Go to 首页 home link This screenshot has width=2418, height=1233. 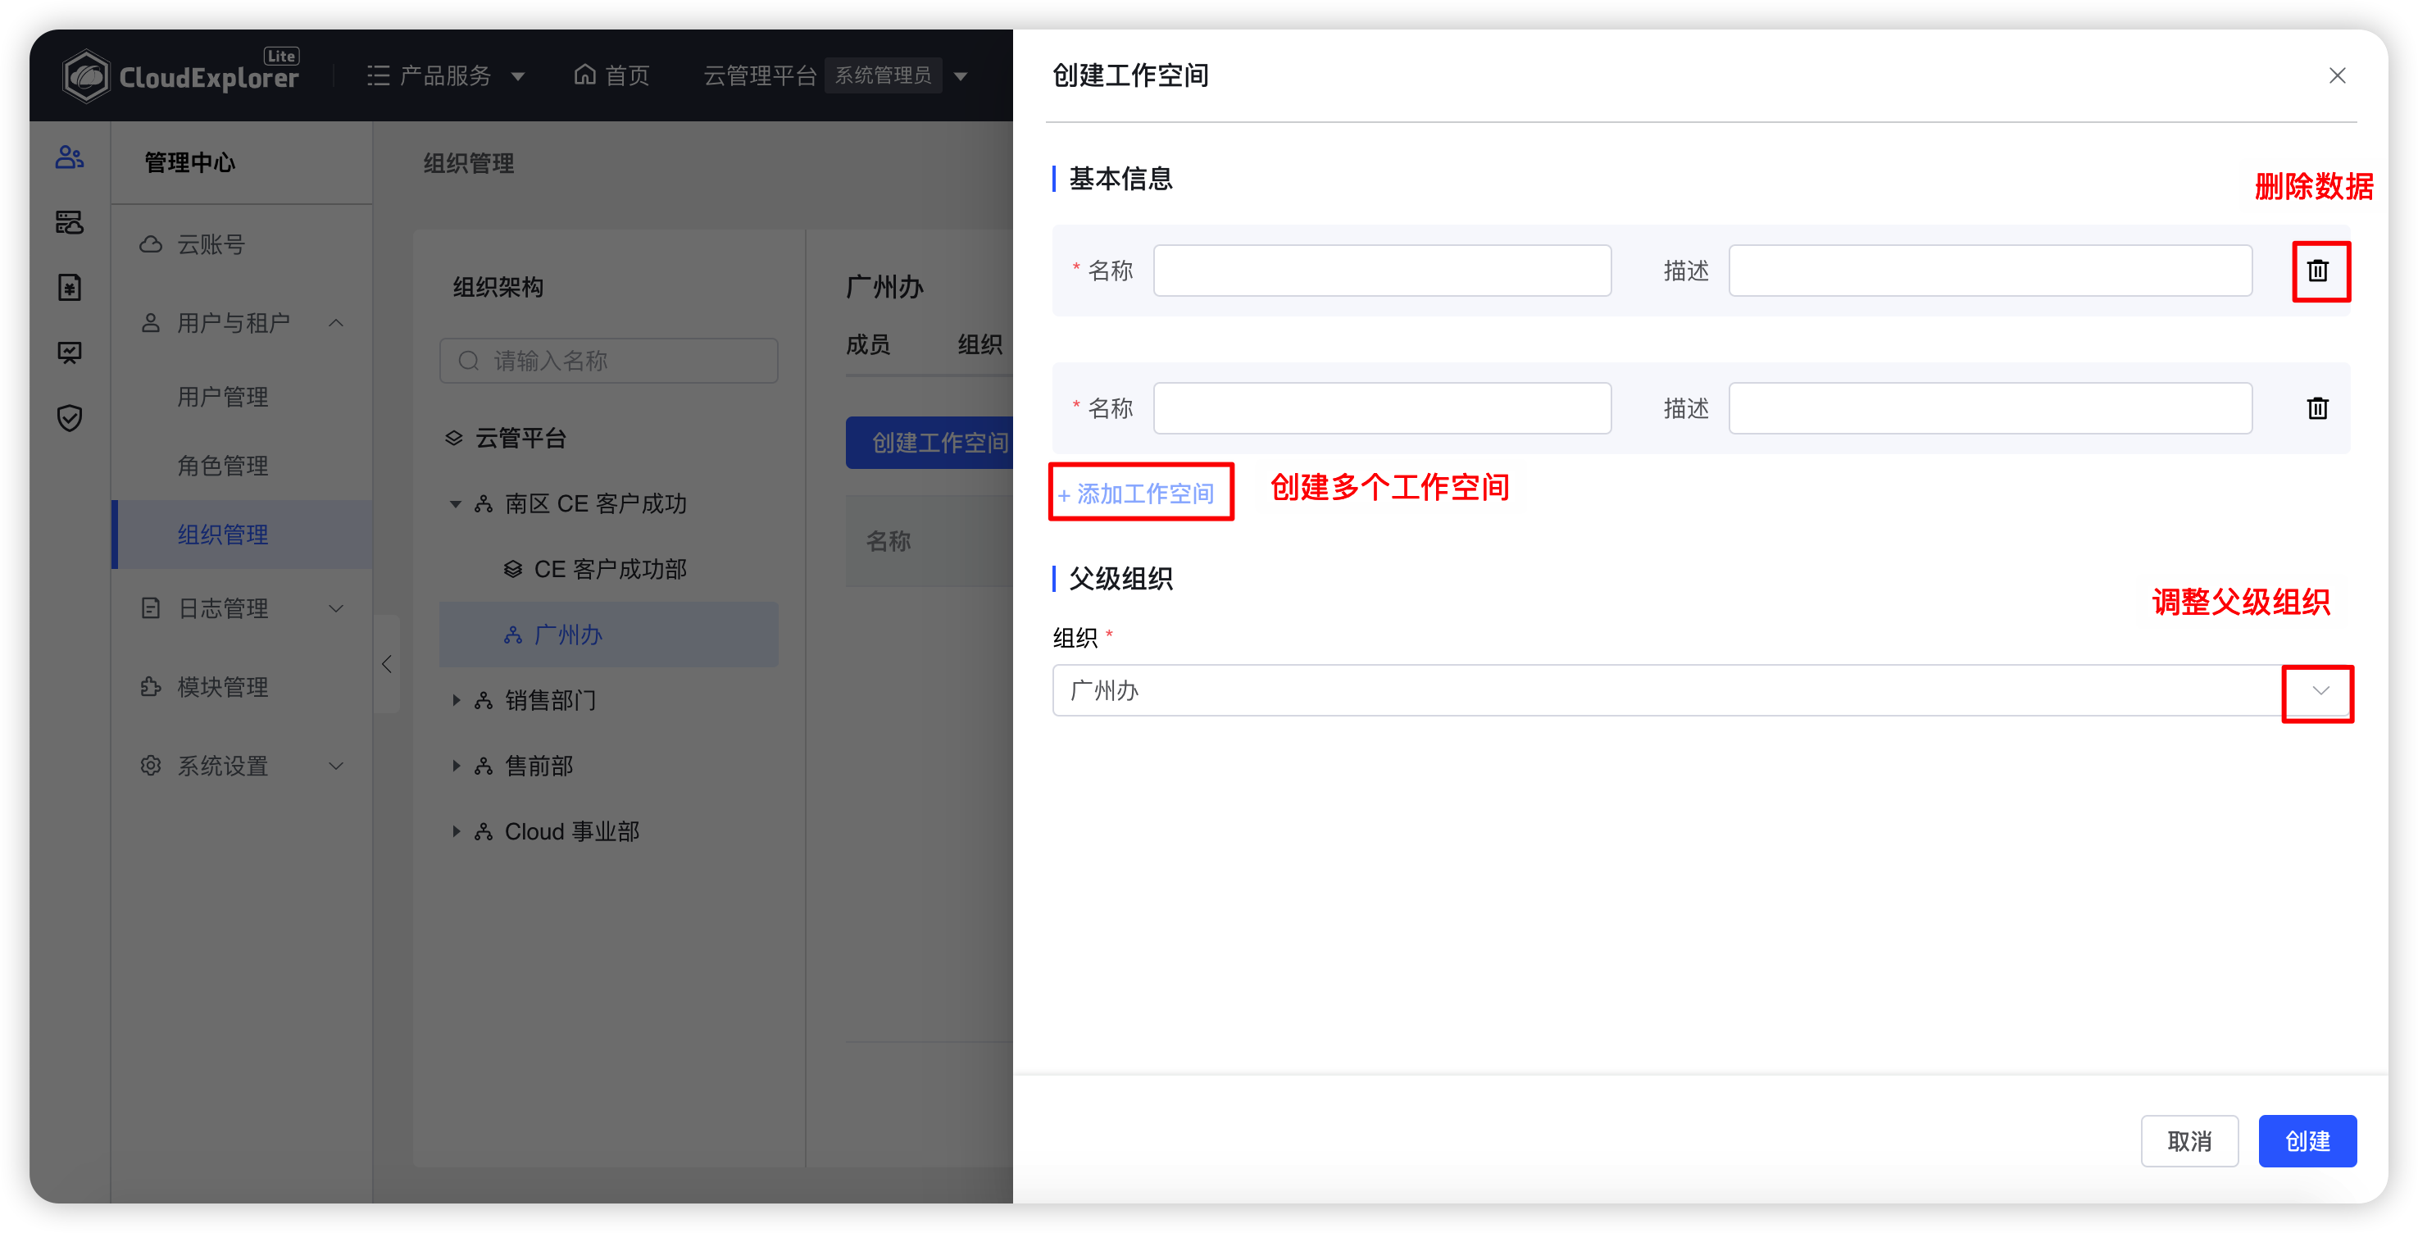coord(612,75)
